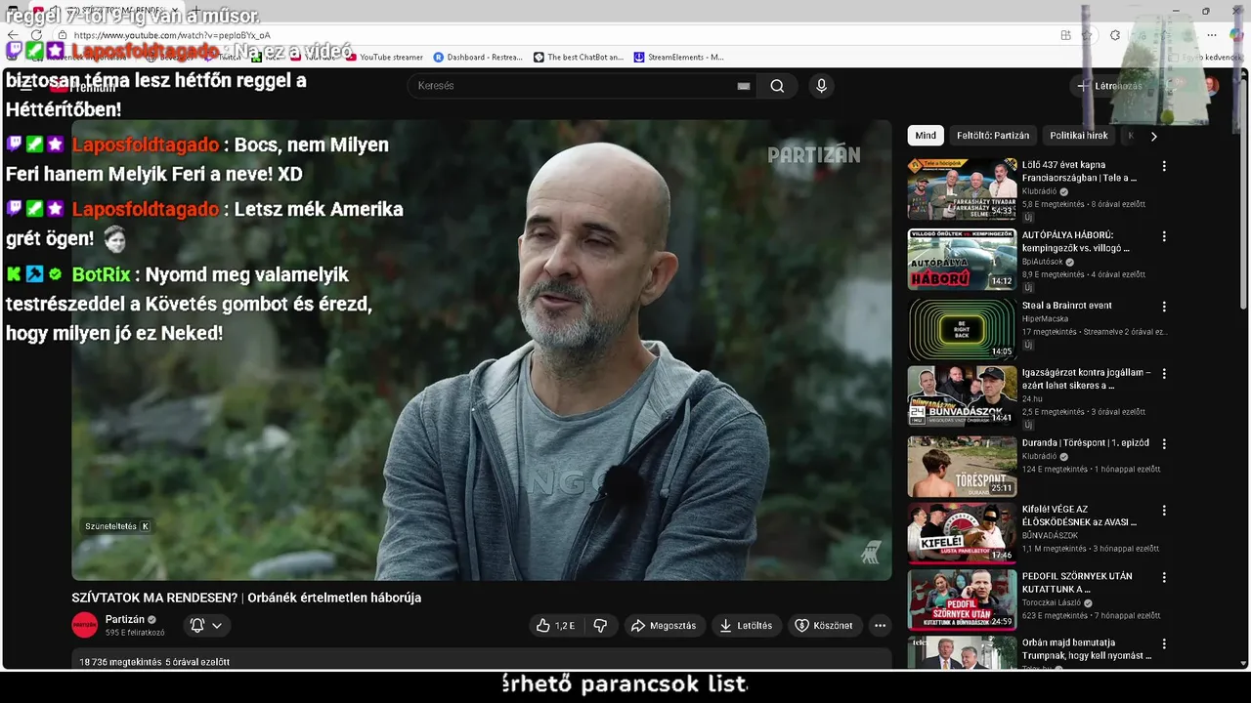This screenshot has height=703, width=1251.
Task: Select the Feltöltő: Partizán filter chip
Action: tap(993, 136)
